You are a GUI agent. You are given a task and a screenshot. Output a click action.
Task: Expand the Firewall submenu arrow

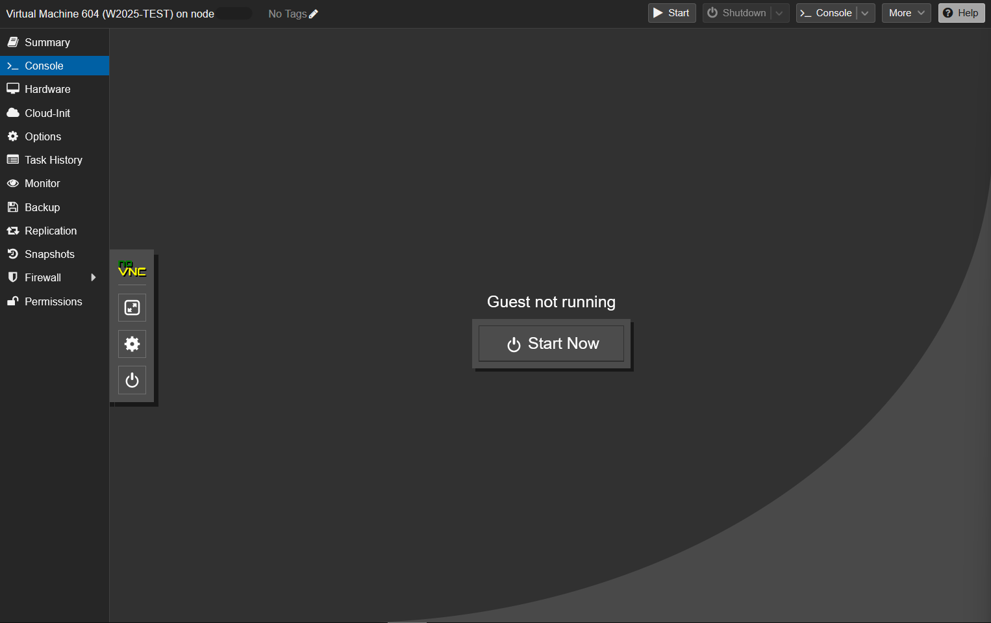94,277
